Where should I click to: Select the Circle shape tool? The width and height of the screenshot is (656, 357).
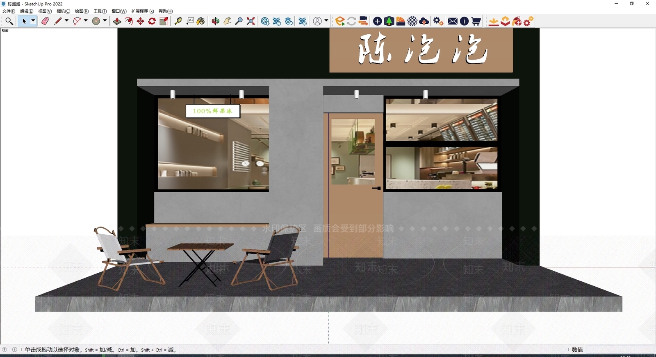point(96,21)
